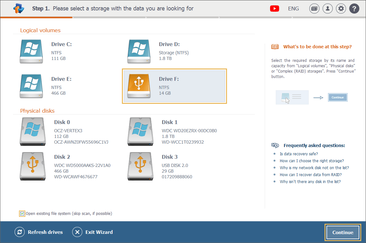
Task: Open the user account icon
Action: click(328, 9)
